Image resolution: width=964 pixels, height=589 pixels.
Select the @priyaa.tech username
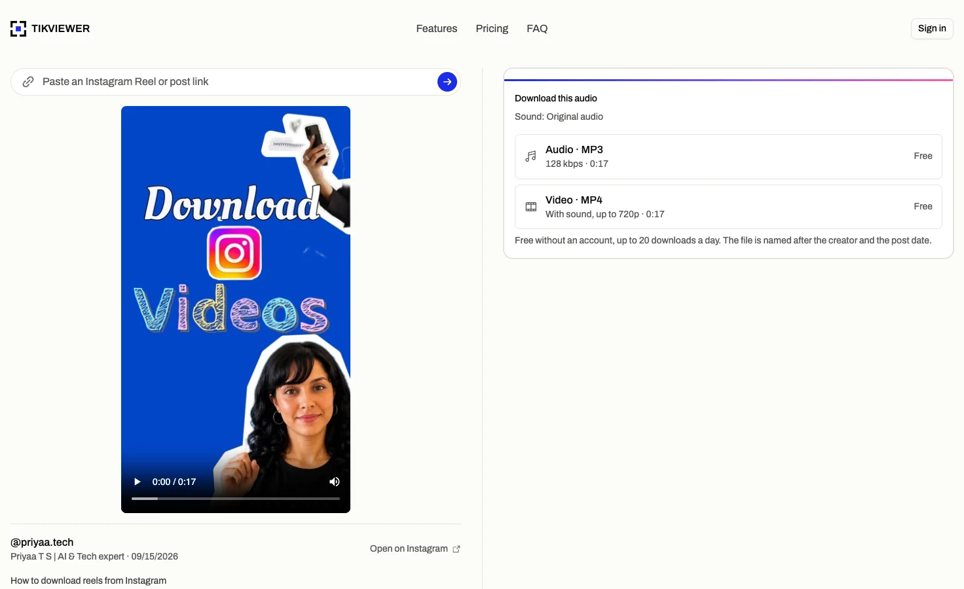(42, 543)
